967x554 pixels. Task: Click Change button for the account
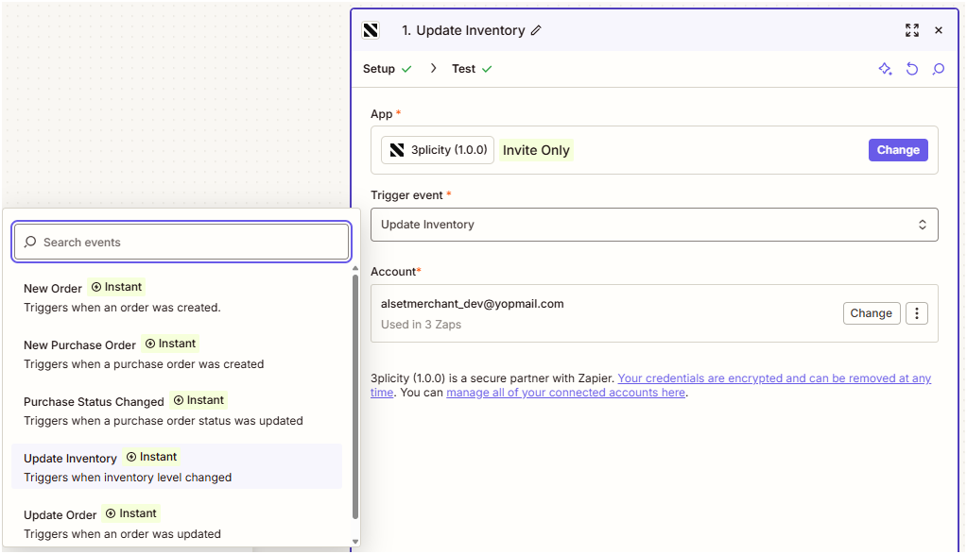871,313
